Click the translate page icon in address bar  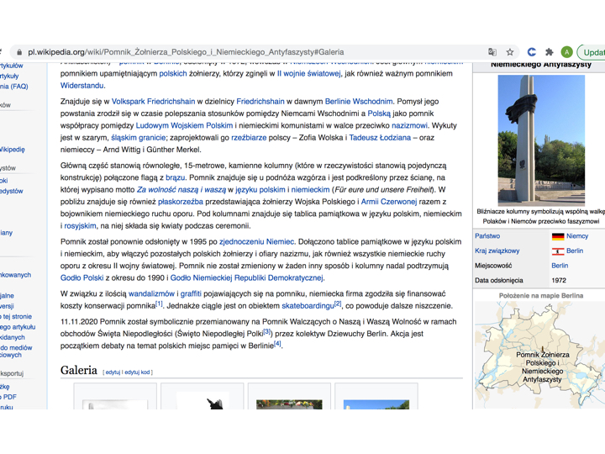(492, 52)
